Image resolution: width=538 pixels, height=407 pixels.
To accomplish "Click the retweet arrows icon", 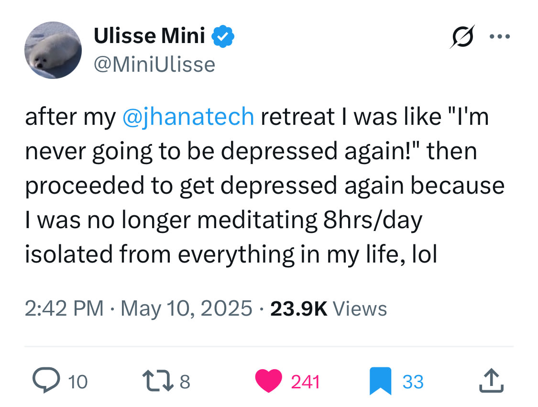I will pos(158,381).
